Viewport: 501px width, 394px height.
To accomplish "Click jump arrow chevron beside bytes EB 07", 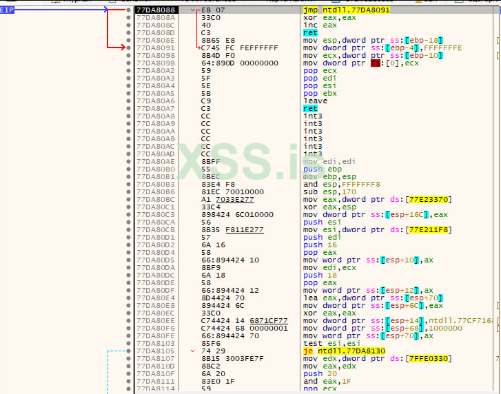I will click(192, 10).
